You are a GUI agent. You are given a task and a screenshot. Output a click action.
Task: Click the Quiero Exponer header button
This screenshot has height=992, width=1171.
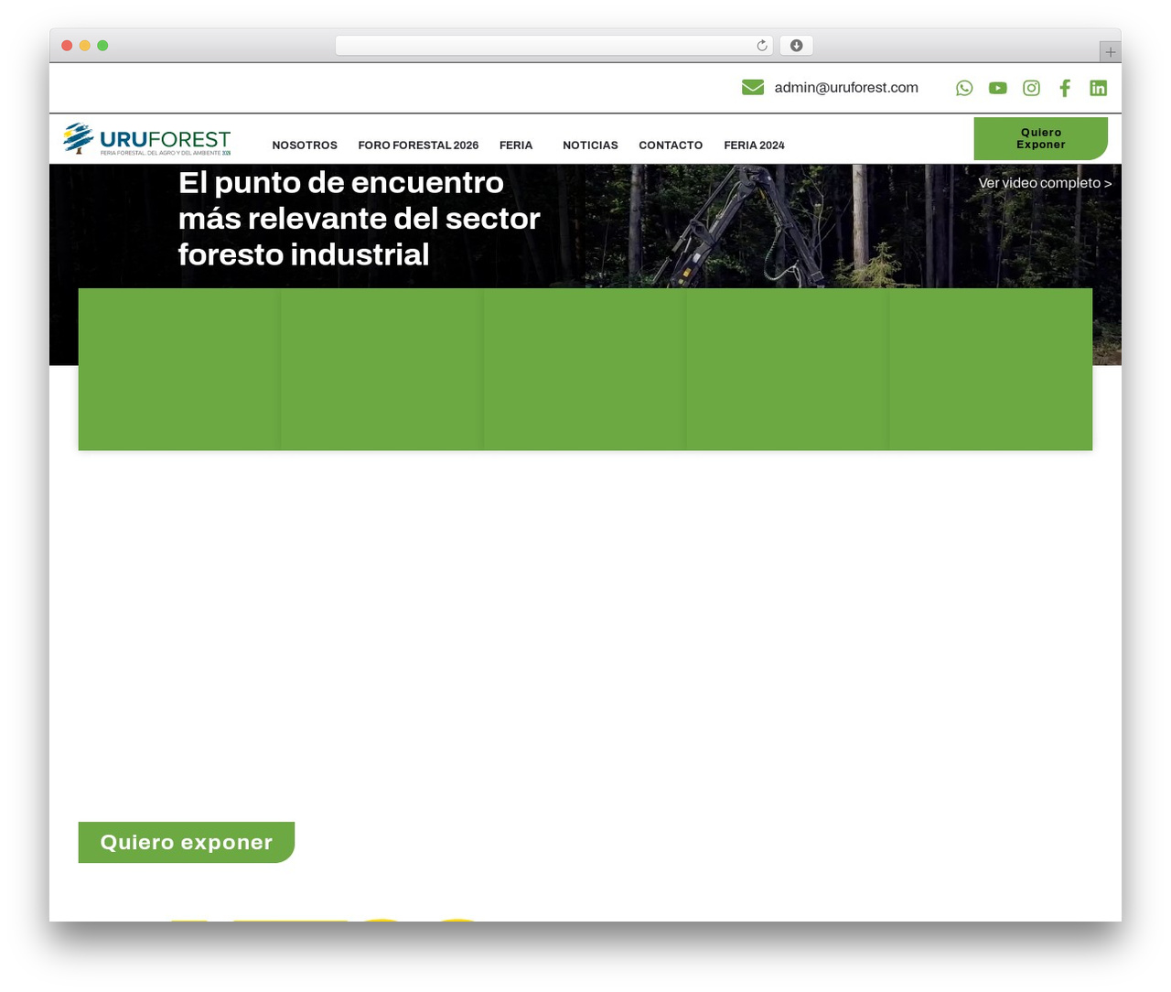click(1041, 138)
